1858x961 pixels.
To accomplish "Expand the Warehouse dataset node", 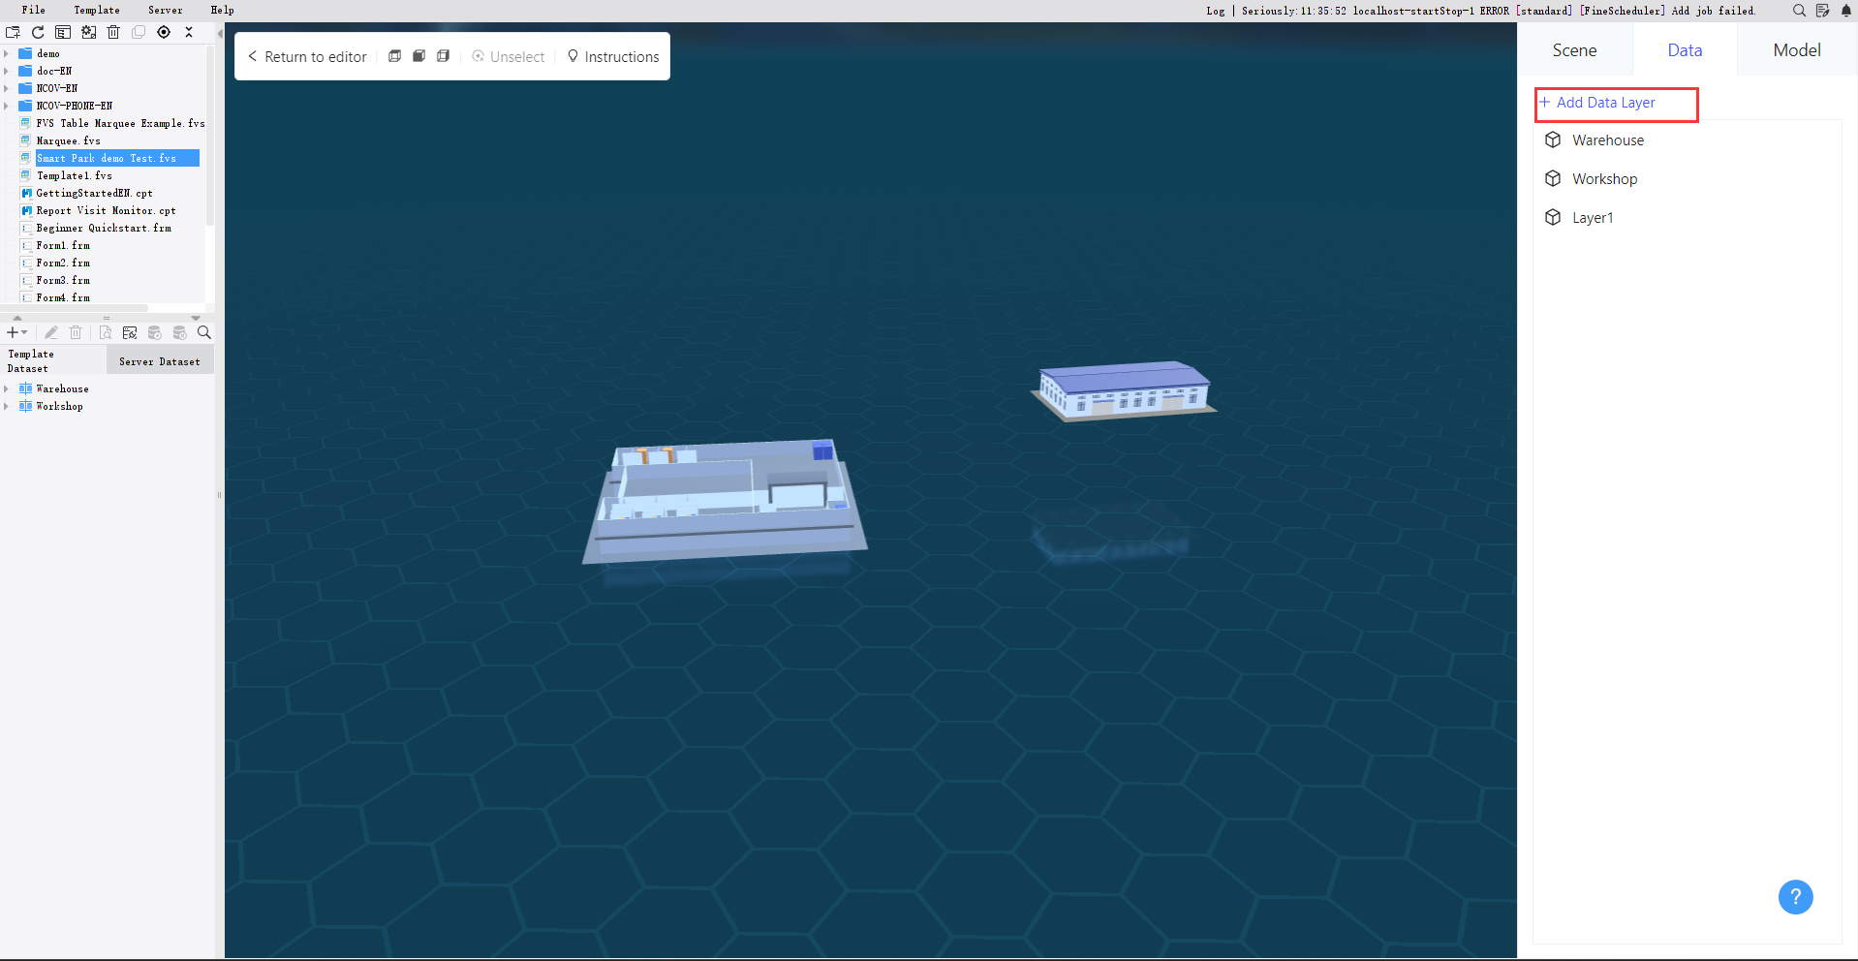I will pos(7,388).
